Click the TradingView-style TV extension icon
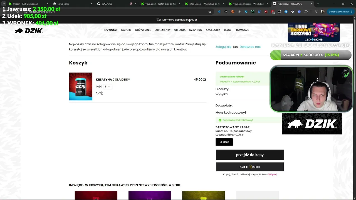356x200 pixels. point(259,12)
